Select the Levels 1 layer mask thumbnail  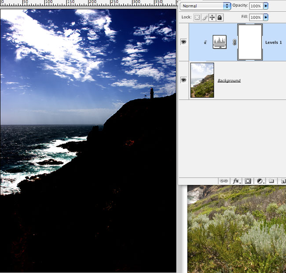(250, 42)
